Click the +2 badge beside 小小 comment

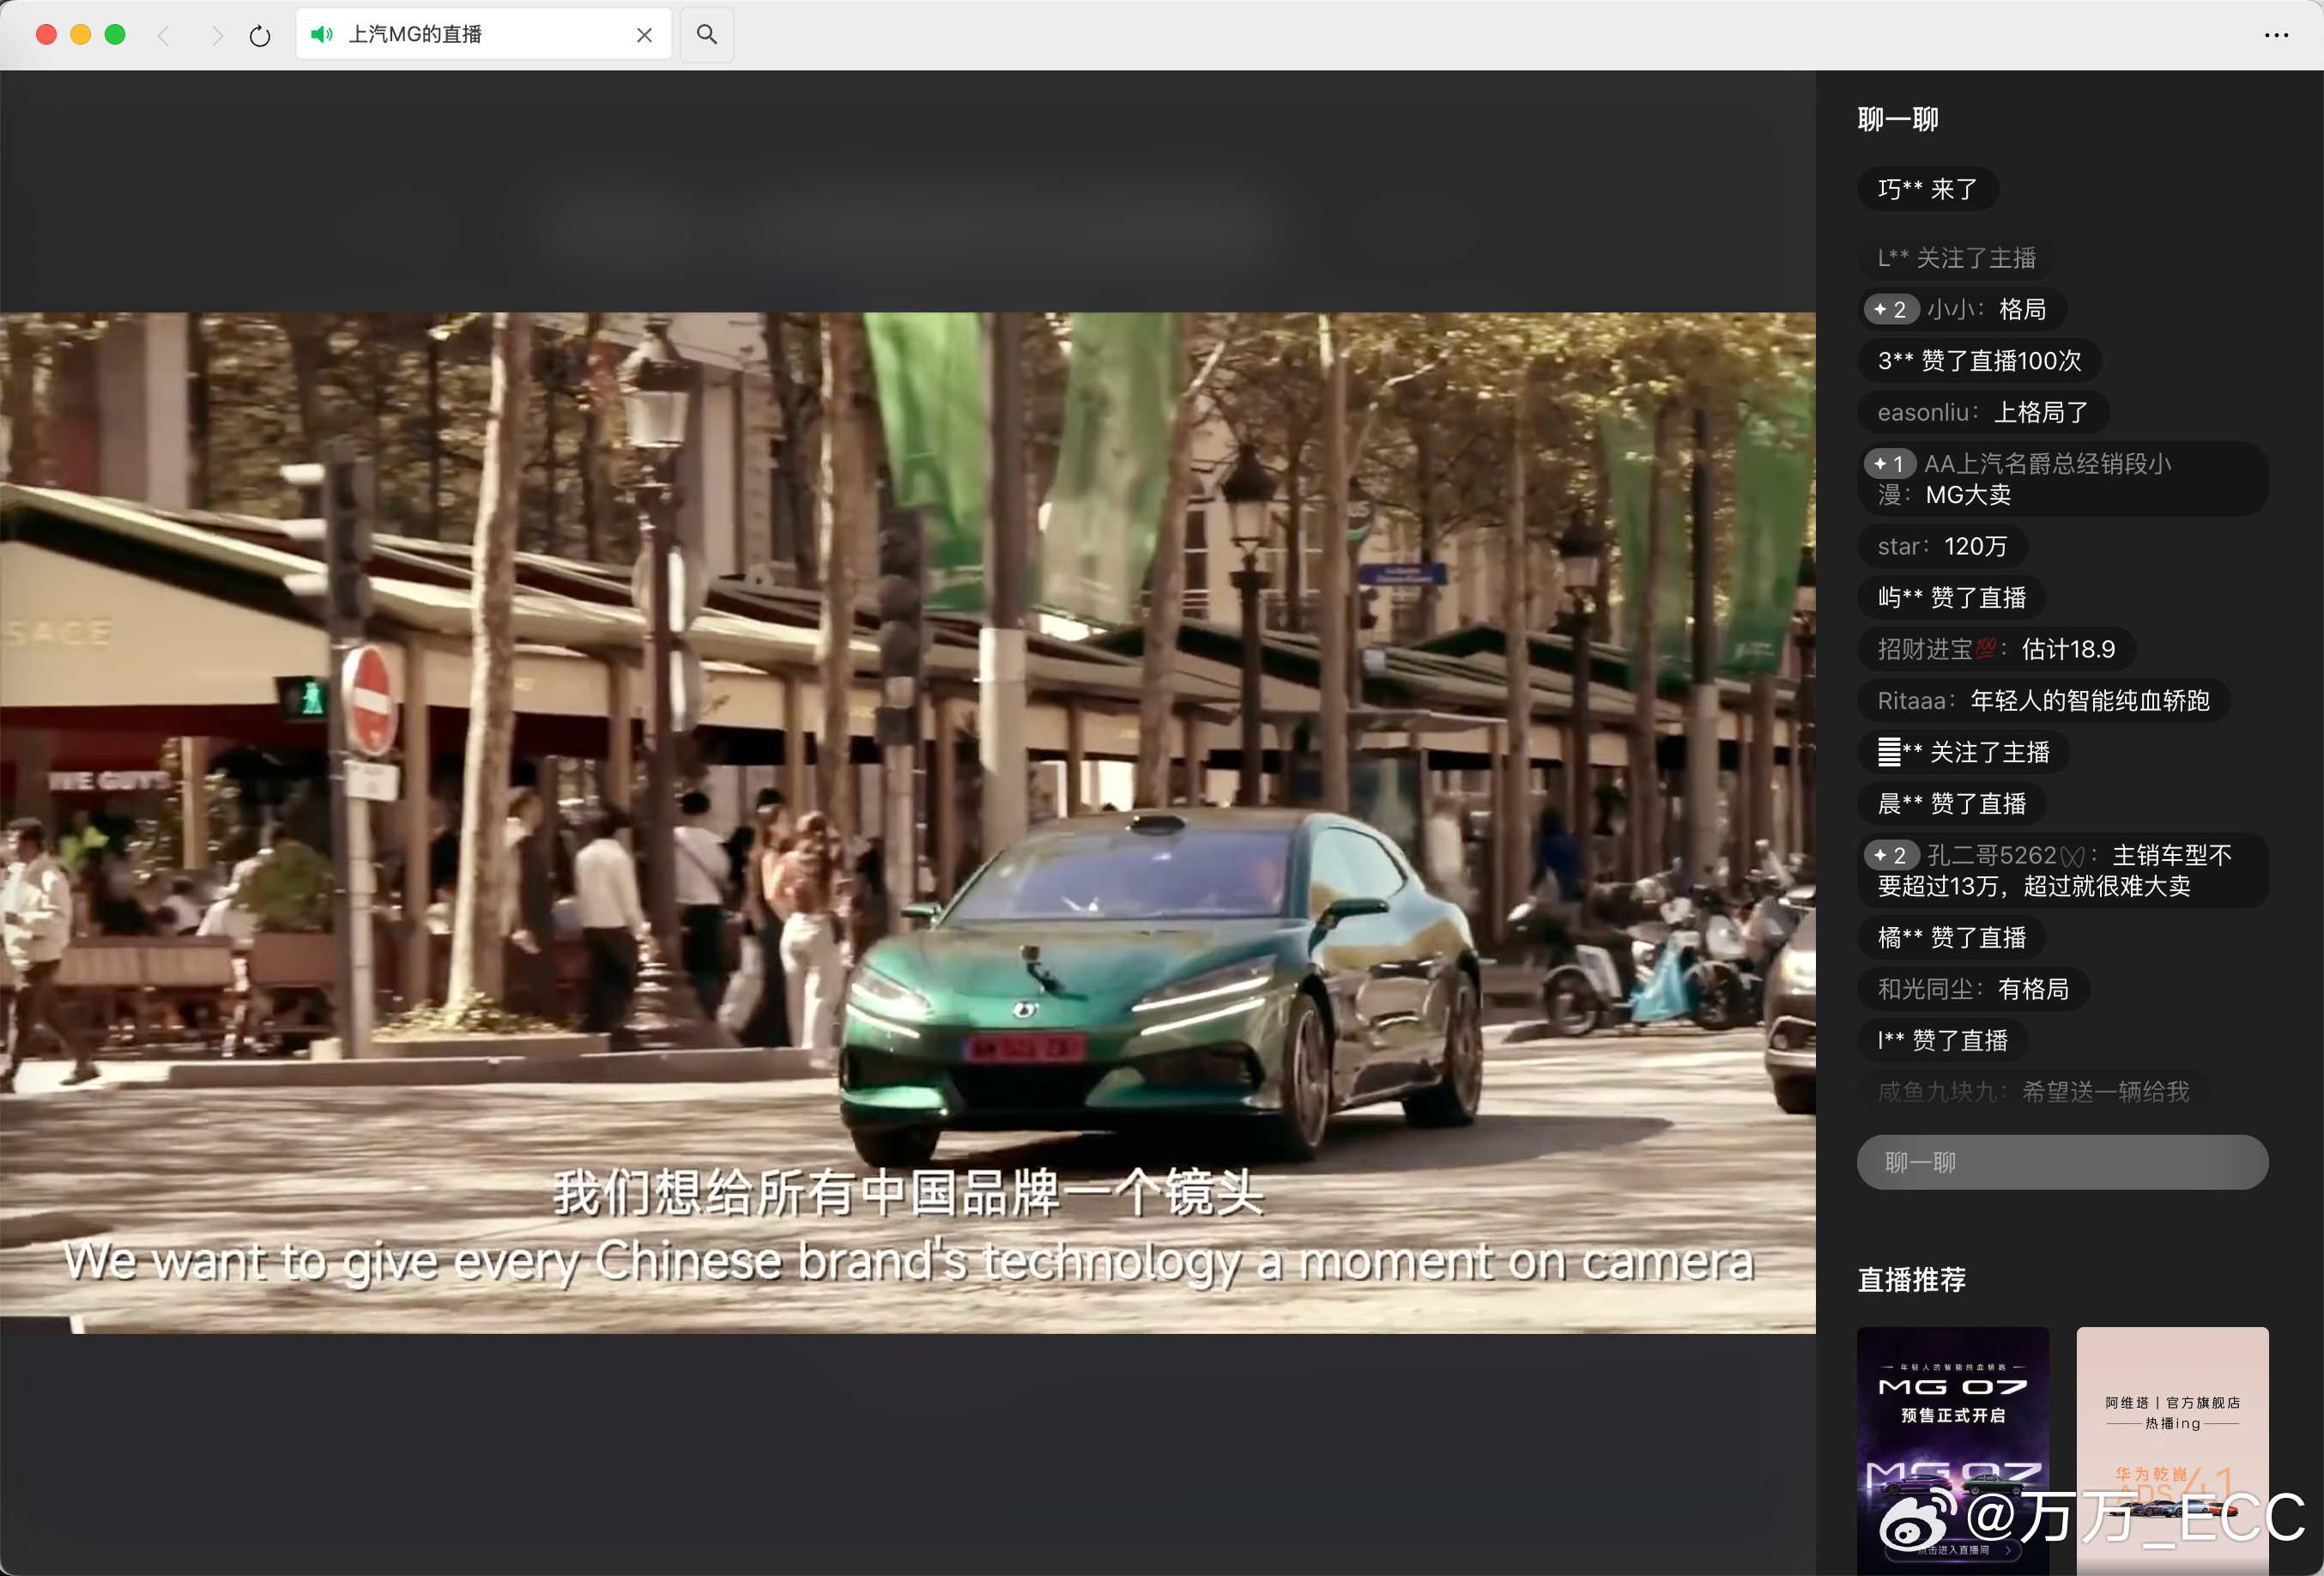[1891, 310]
